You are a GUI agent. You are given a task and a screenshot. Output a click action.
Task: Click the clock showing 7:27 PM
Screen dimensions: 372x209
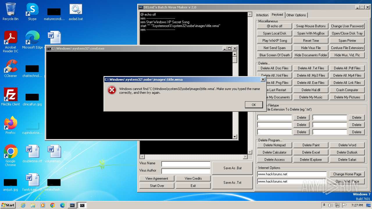pyautogui.click(x=357, y=205)
